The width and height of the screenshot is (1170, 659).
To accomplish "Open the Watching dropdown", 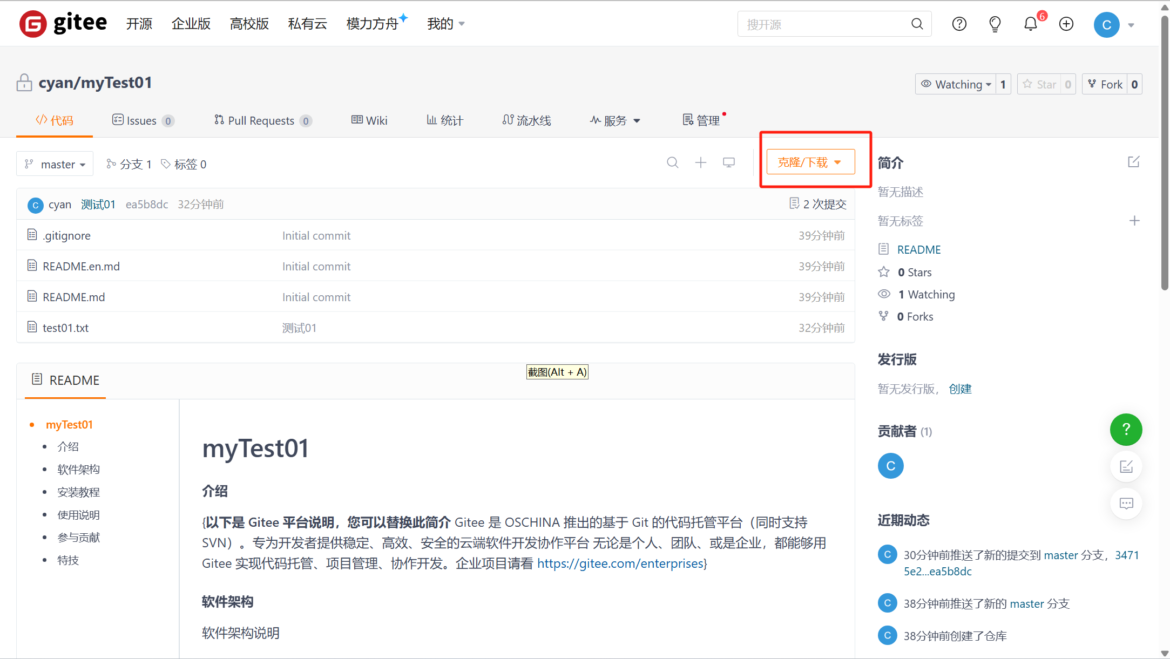I will pyautogui.click(x=956, y=84).
